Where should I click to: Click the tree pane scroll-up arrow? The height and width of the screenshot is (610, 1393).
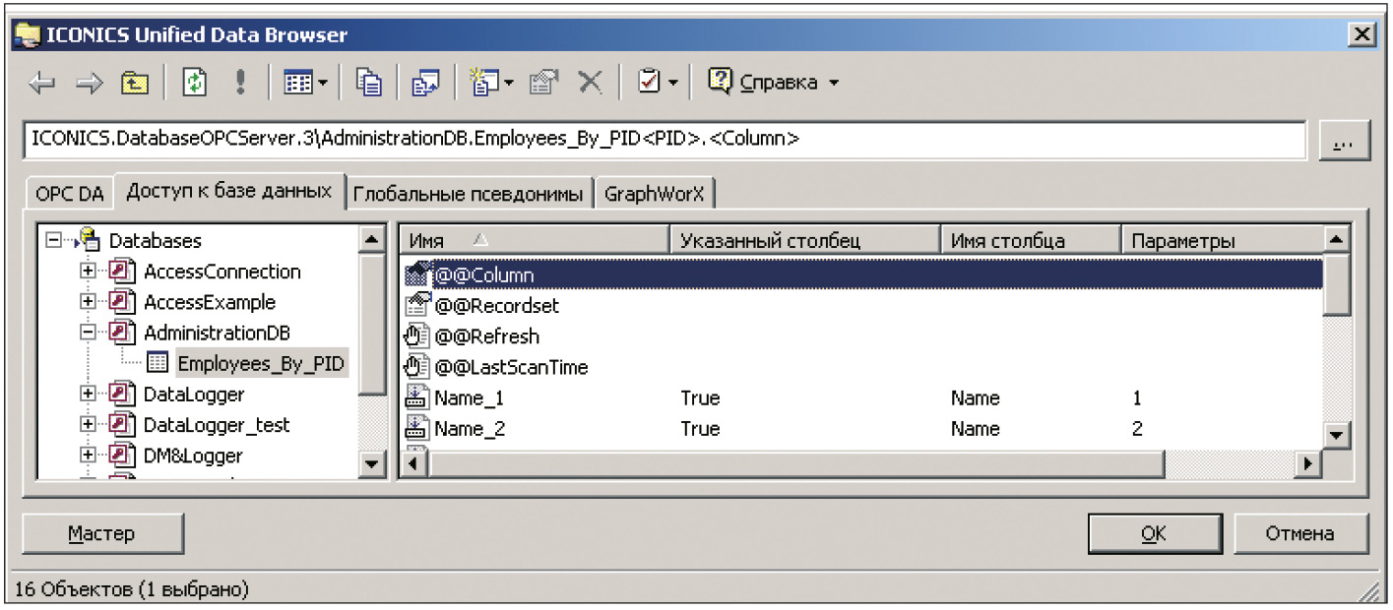point(371,238)
